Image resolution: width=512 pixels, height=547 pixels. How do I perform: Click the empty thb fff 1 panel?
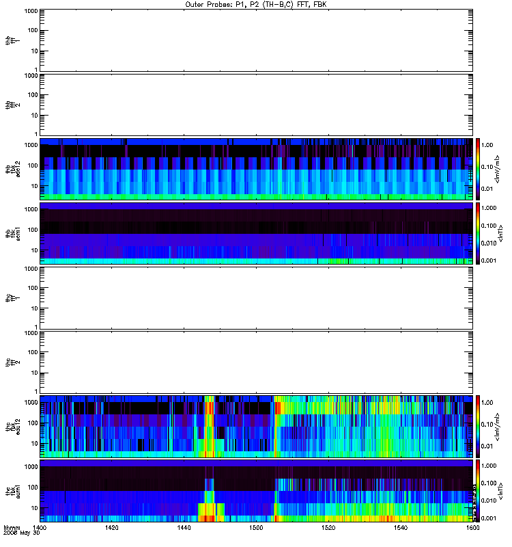(257, 40)
